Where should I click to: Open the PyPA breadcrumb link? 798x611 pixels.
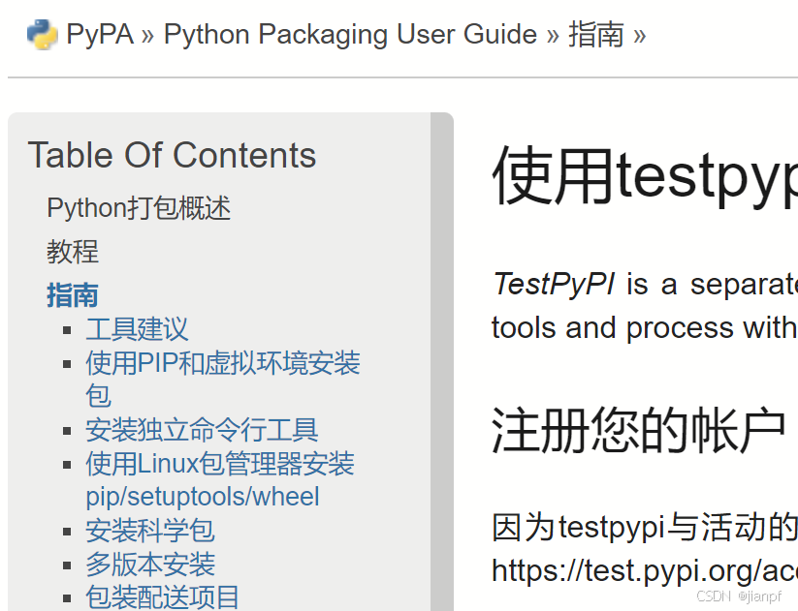pyautogui.click(x=100, y=35)
